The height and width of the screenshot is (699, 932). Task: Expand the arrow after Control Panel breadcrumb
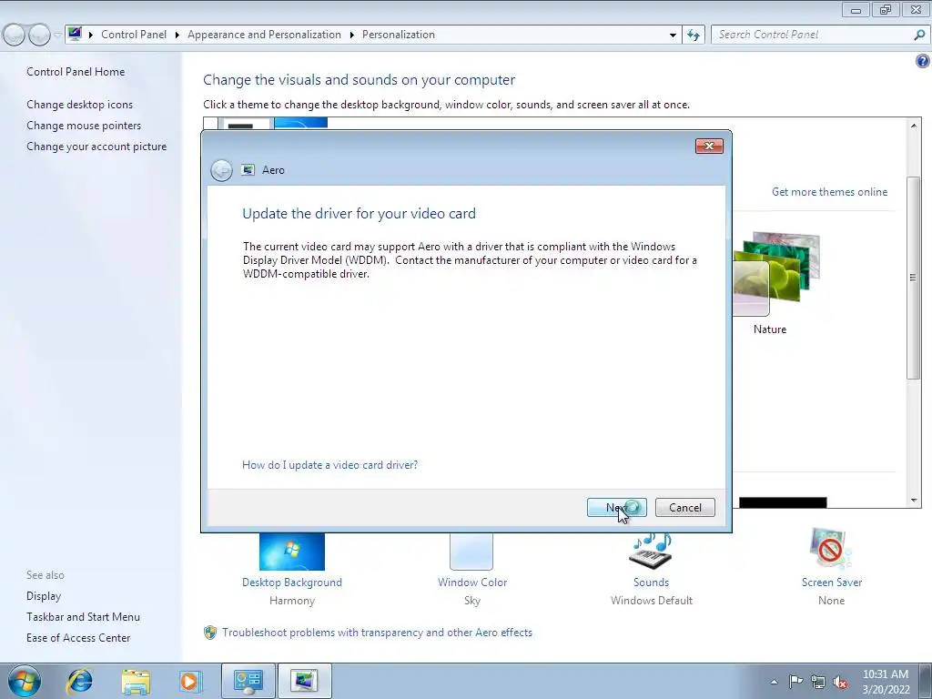pyautogui.click(x=177, y=35)
